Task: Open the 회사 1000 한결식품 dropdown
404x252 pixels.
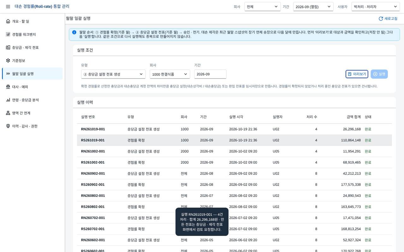Action: (170, 74)
